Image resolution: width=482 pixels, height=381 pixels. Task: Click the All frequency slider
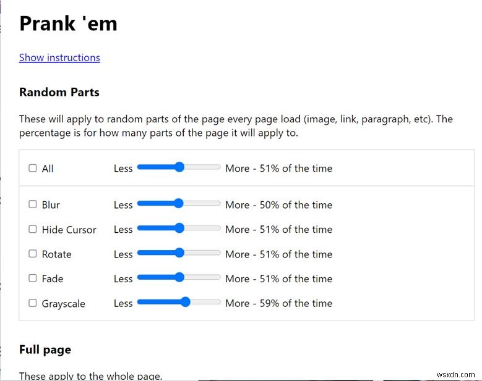coord(179,167)
